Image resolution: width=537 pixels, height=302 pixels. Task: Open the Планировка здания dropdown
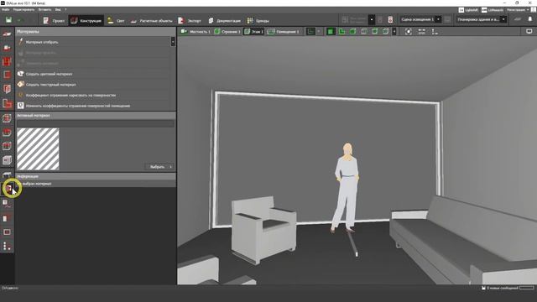503,19
